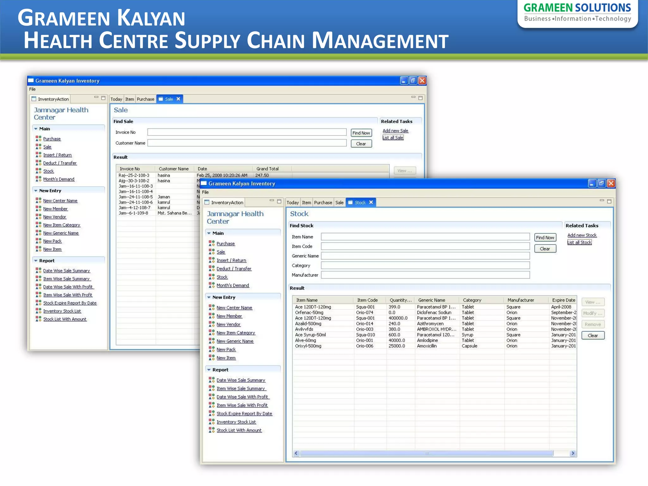Close the Sale tab with its X icon
Image resolution: width=648 pixels, height=486 pixels.
178,99
